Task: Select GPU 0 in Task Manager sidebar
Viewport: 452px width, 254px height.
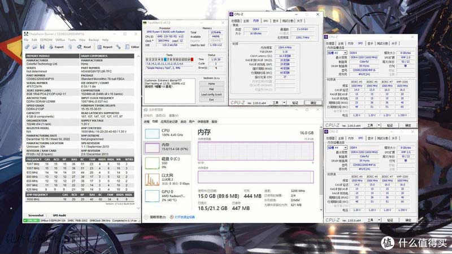Action: tap(167, 196)
